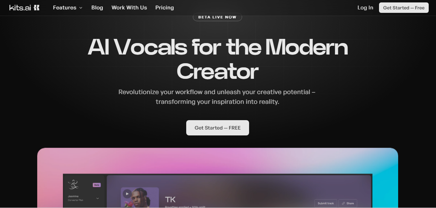Open the Blog page
Image resolution: width=436 pixels, height=208 pixels.
tap(97, 8)
